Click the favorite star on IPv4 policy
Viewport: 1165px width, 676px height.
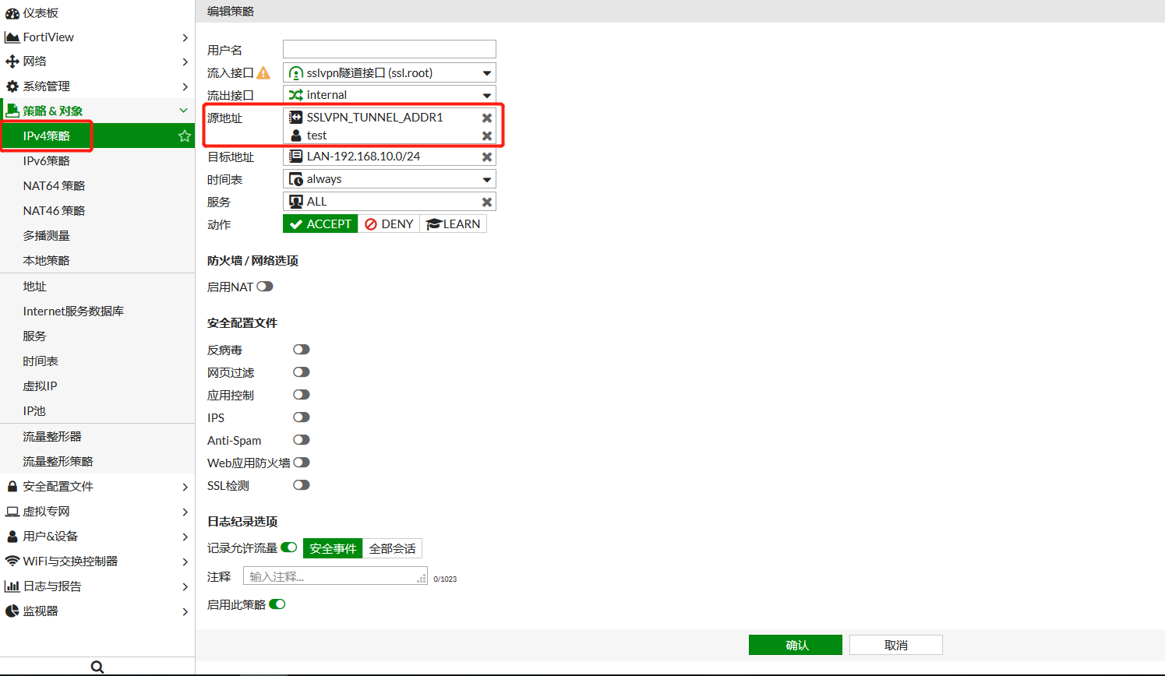click(x=185, y=136)
